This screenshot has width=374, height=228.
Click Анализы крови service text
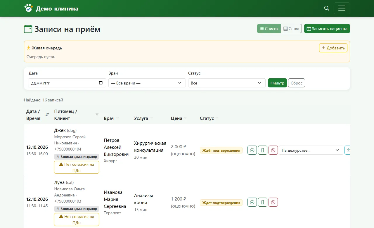(x=143, y=199)
